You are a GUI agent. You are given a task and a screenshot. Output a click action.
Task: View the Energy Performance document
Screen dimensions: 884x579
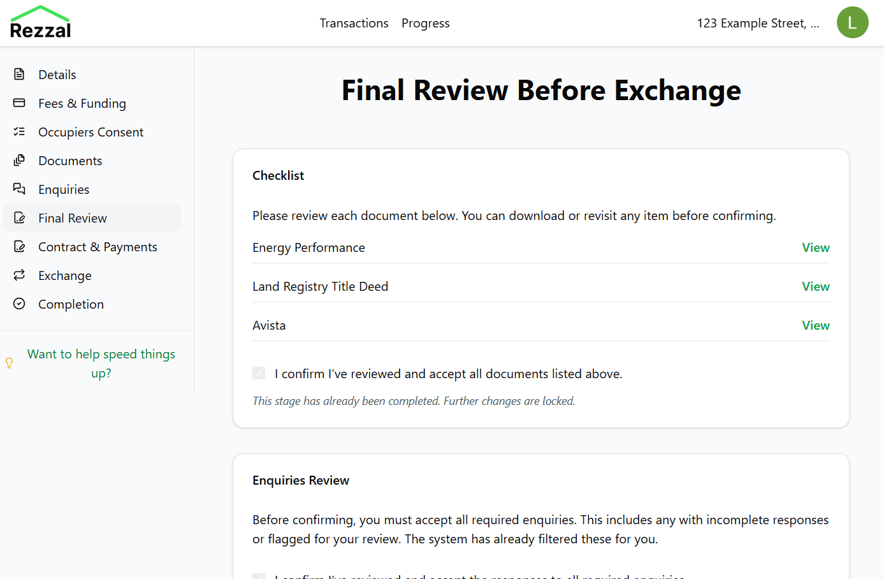816,247
